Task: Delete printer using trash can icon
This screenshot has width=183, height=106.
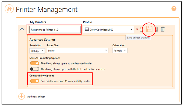Action: point(163,29)
